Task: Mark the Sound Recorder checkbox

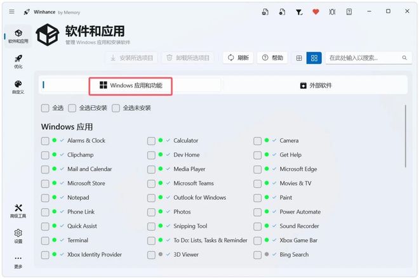Action: click(257, 226)
